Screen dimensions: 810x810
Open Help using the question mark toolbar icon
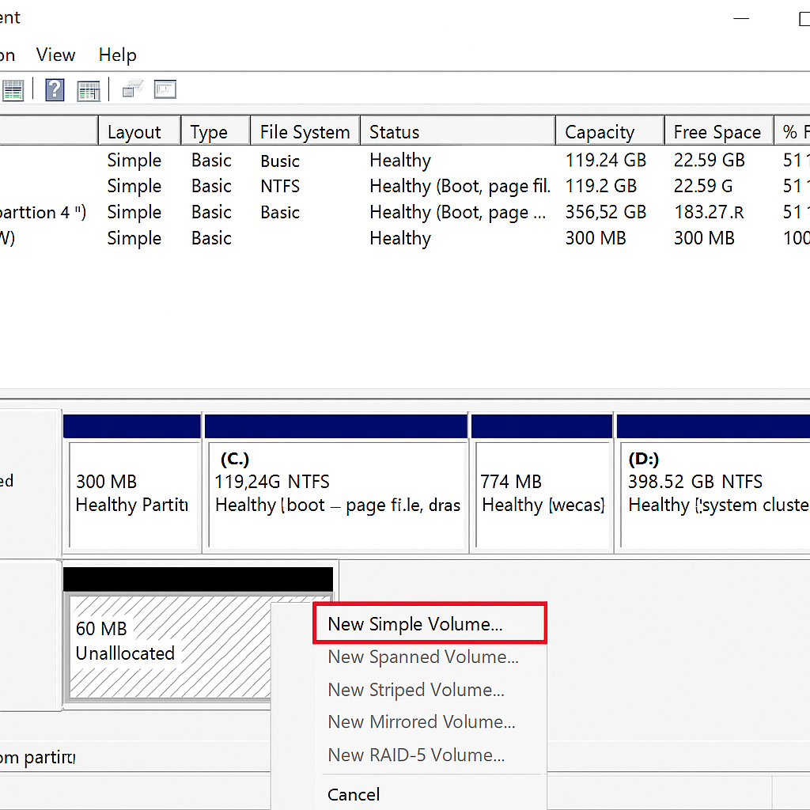coord(54,89)
